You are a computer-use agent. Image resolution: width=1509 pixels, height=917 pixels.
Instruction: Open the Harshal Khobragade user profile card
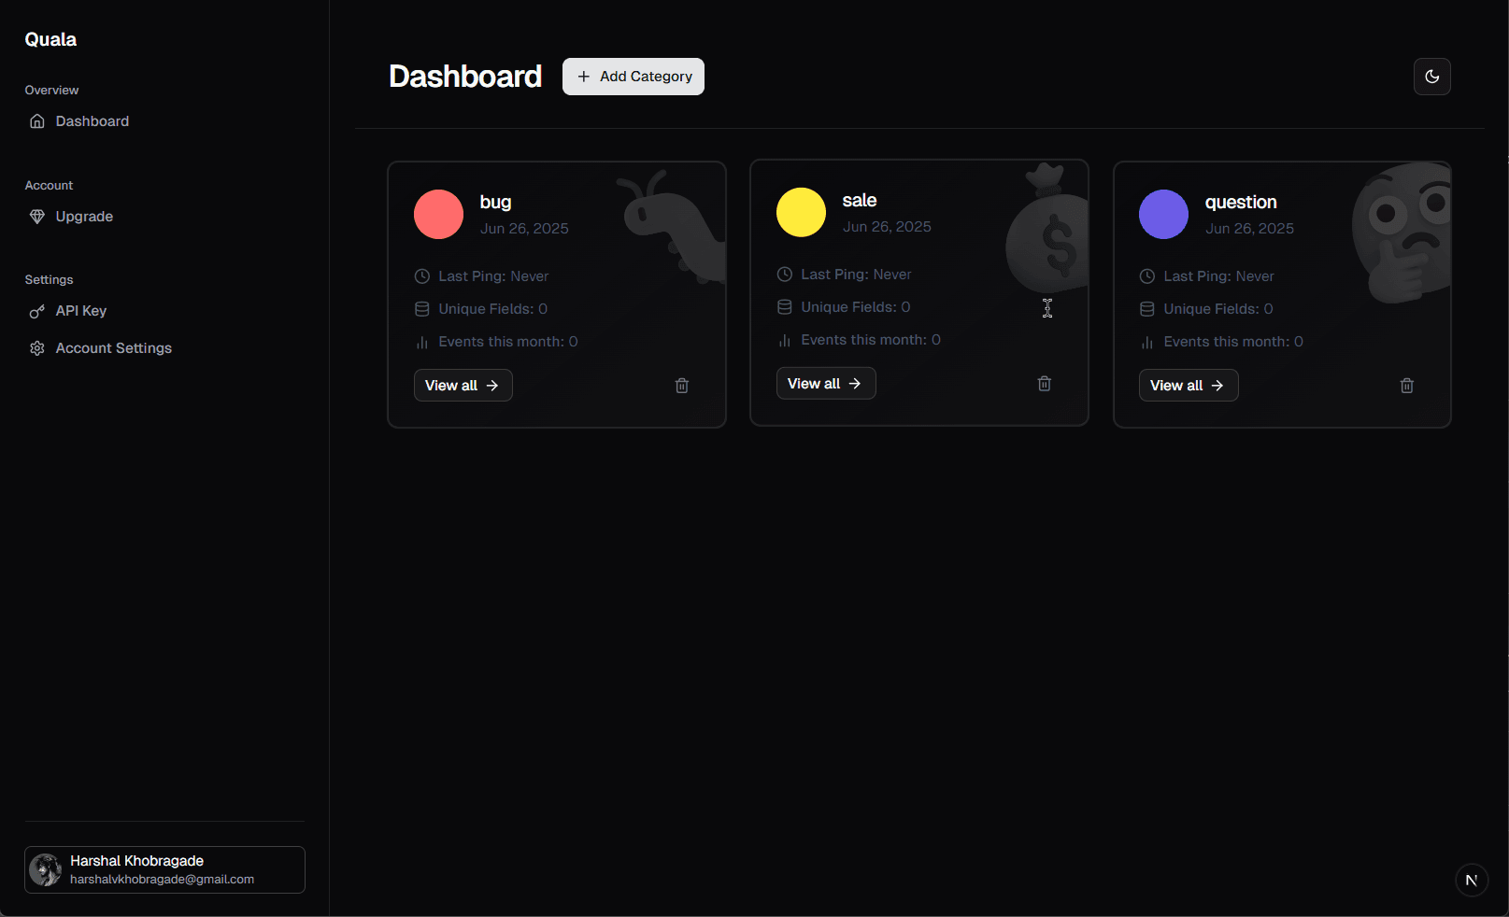(164, 870)
